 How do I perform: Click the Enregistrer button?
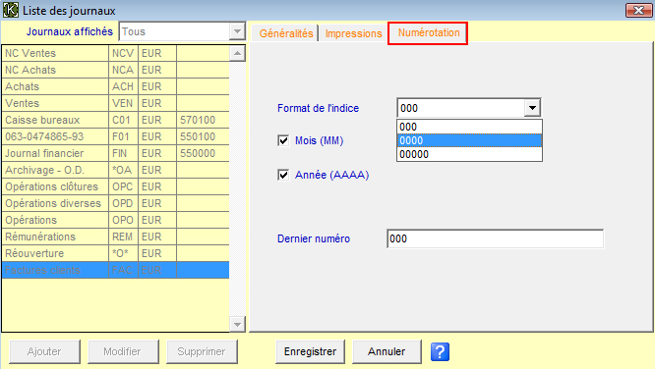(310, 351)
